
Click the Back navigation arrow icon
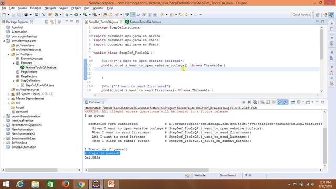click(x=187, y=15)
